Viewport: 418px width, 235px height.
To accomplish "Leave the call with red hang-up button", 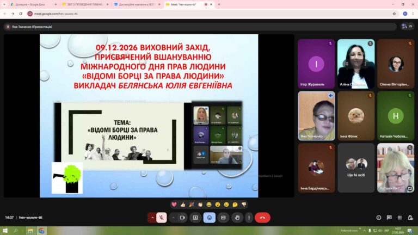I will [x=262, y=218].
